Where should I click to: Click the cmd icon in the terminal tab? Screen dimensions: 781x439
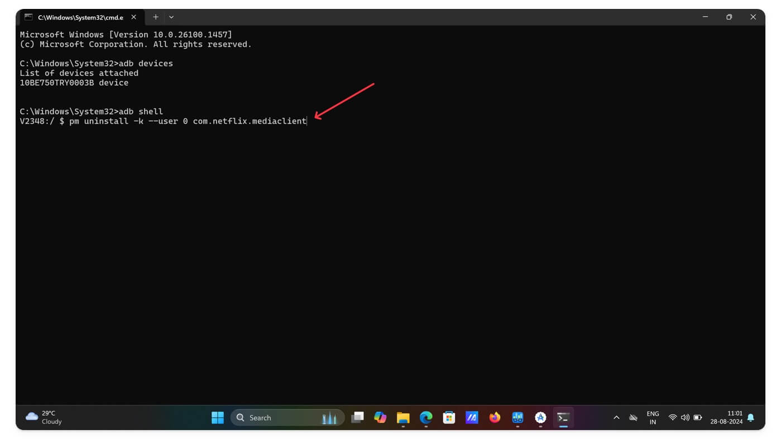[x=28, y=17]
